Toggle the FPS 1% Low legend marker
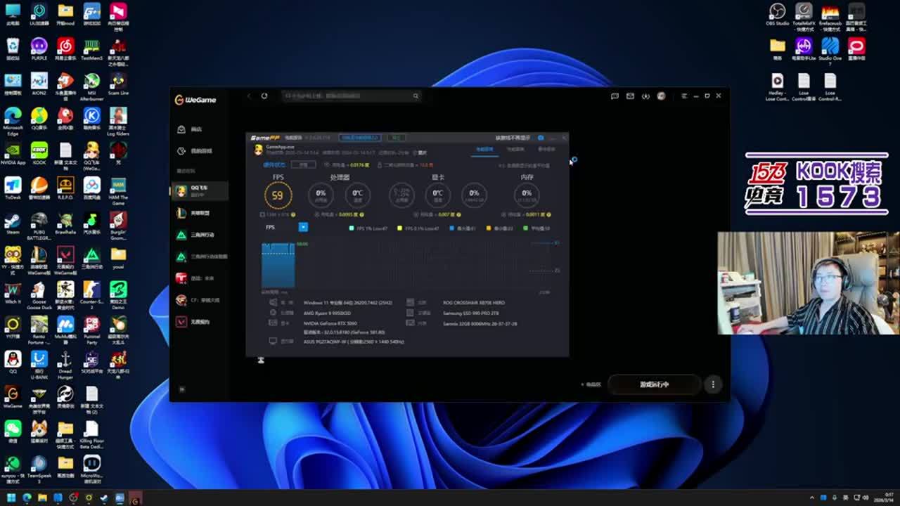 (352, 228)
